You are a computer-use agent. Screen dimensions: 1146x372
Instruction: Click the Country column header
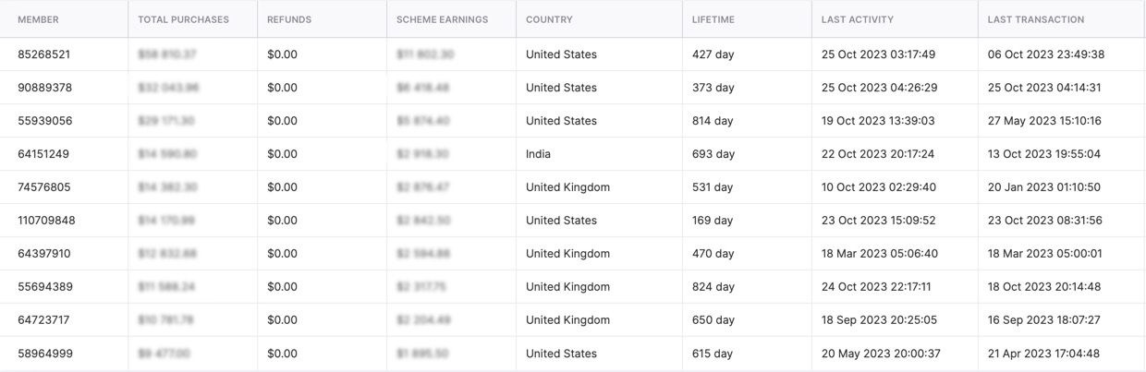[549, 19]
